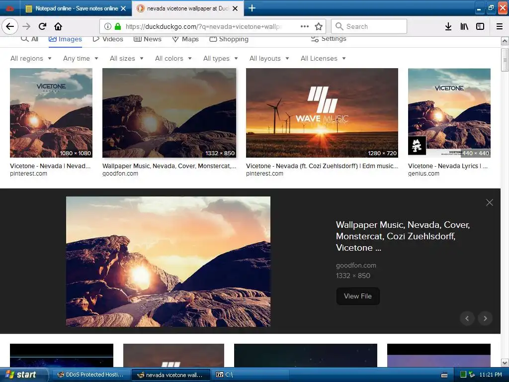Expand the Any time filter
The image size is (509, 382).
click(x=81, y=59)
